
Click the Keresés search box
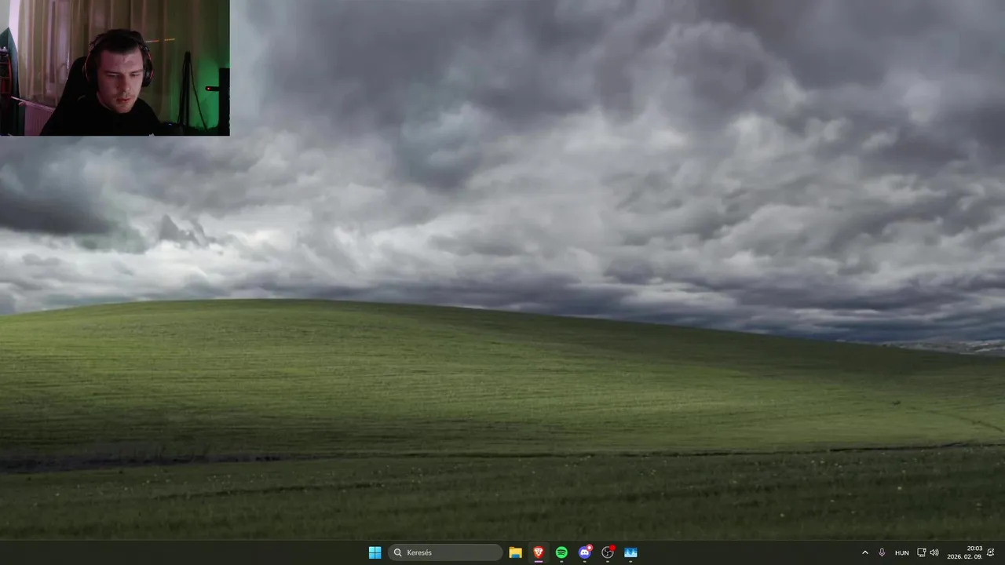click(445, 552)
